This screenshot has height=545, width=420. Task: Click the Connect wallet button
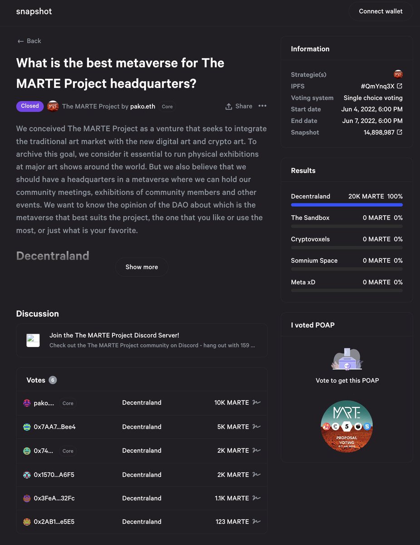(x=381, y=11)
